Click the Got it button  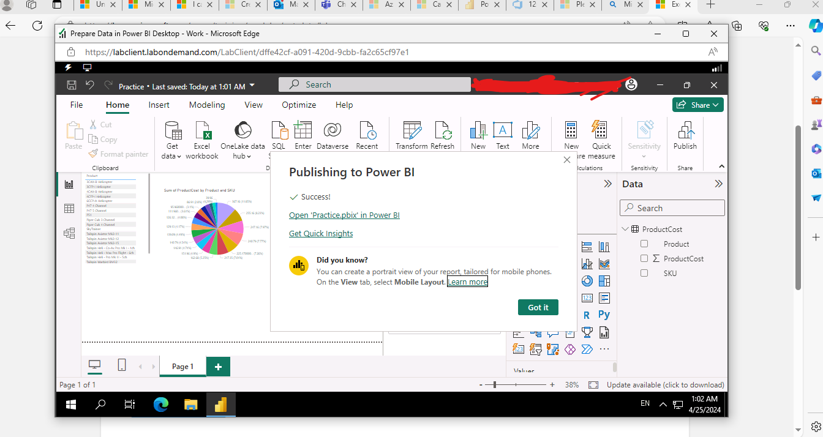pos(538,307)
